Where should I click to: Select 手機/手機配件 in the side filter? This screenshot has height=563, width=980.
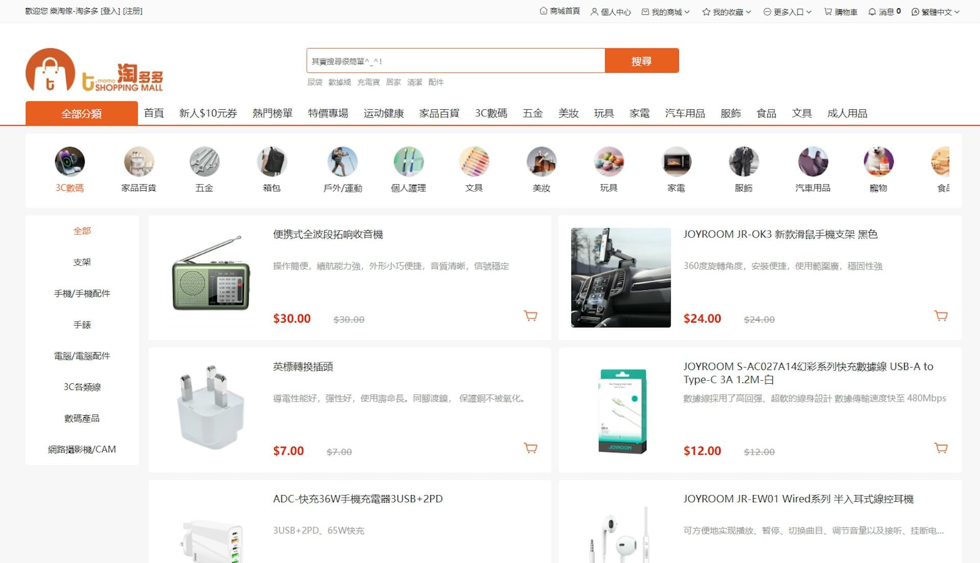(x=82, y=293)
